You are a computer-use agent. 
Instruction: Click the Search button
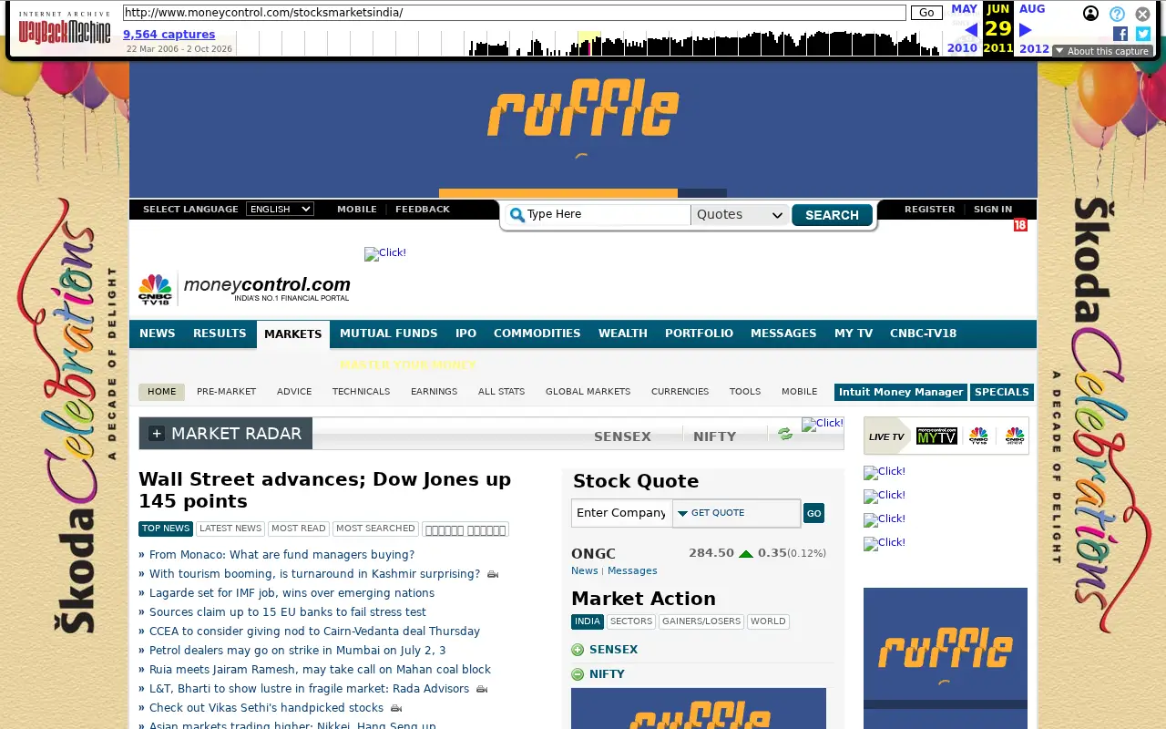coord(832,215)
